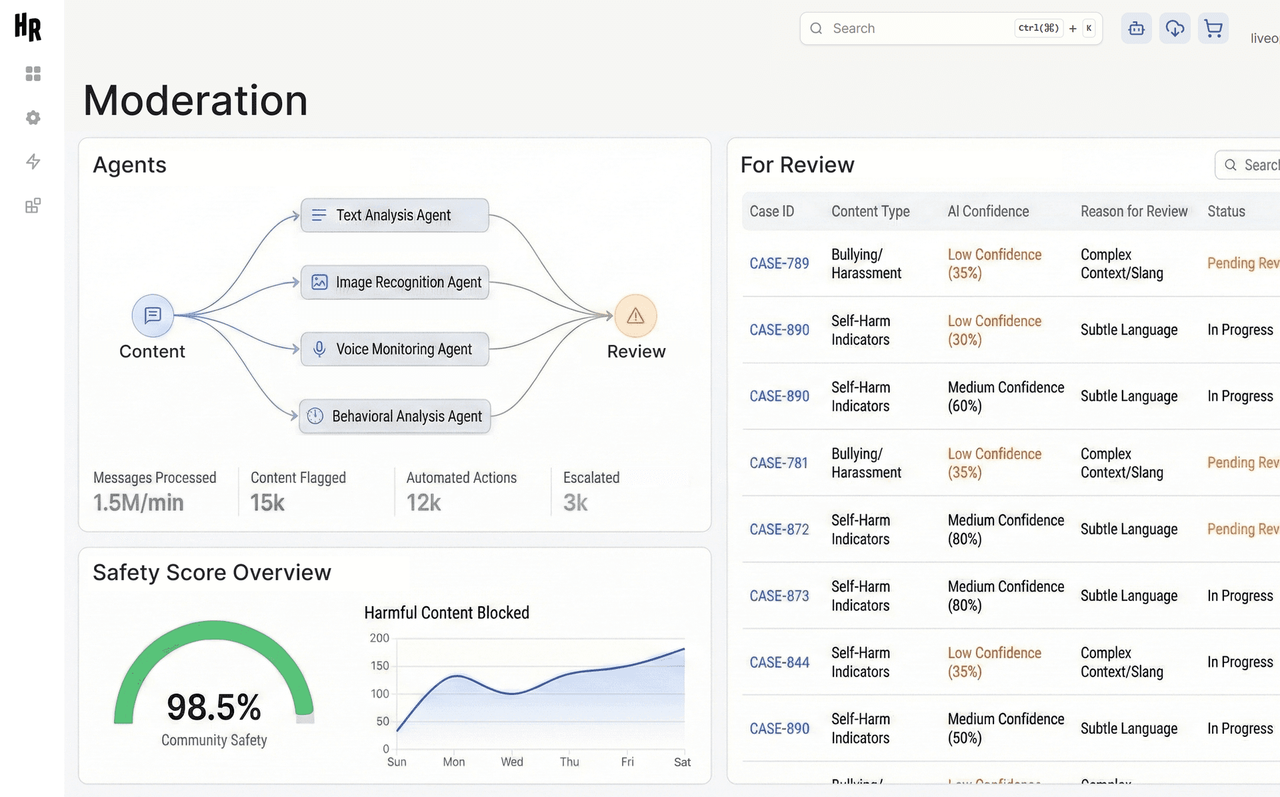This screenshot has width=1280, height=797.
Task: Click the Image Recognition Agent node
Action: tap(394, 282)
